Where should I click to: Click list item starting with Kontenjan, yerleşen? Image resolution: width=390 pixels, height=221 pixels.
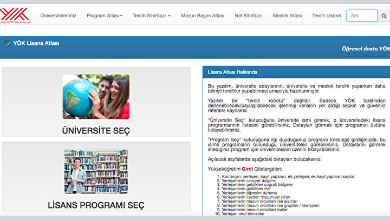[x=289, y=177]
